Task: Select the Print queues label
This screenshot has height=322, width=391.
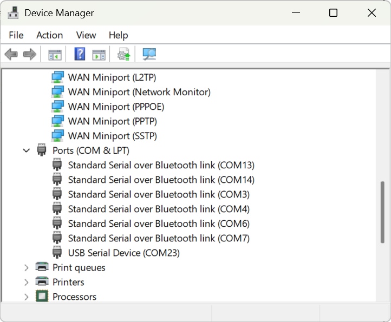Action: click(79, 268)
